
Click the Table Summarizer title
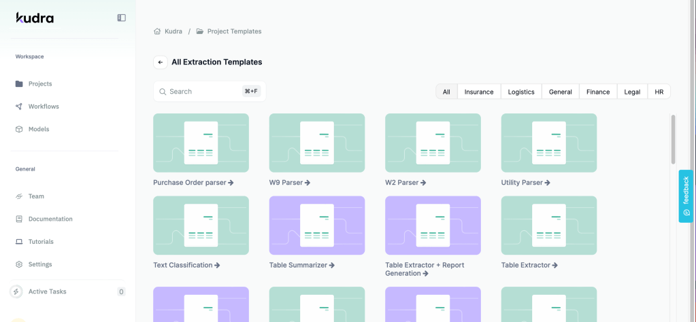(298, 266)
